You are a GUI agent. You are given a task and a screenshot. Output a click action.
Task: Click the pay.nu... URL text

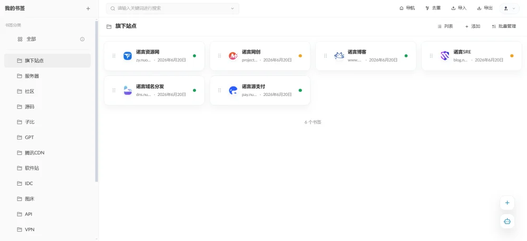(x=249, y=95)
